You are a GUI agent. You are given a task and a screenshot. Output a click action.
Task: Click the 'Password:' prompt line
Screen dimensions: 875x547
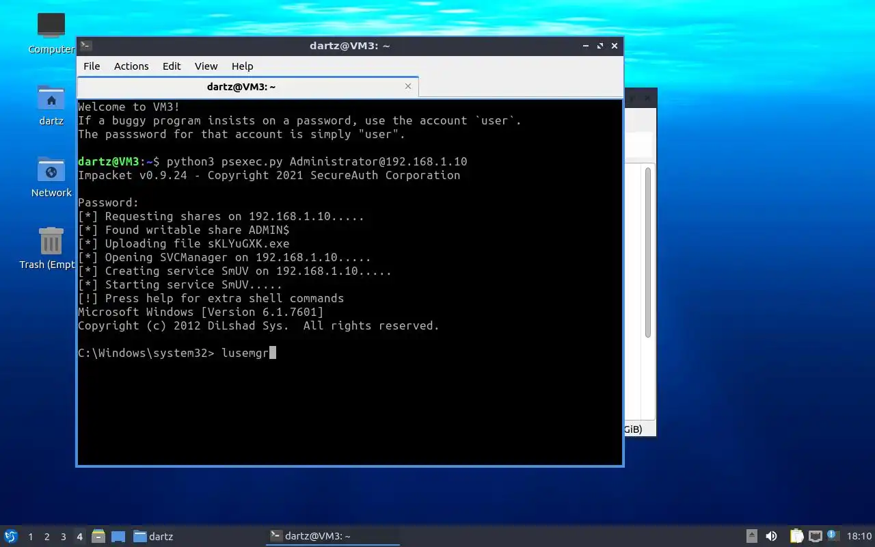point(109,202)
